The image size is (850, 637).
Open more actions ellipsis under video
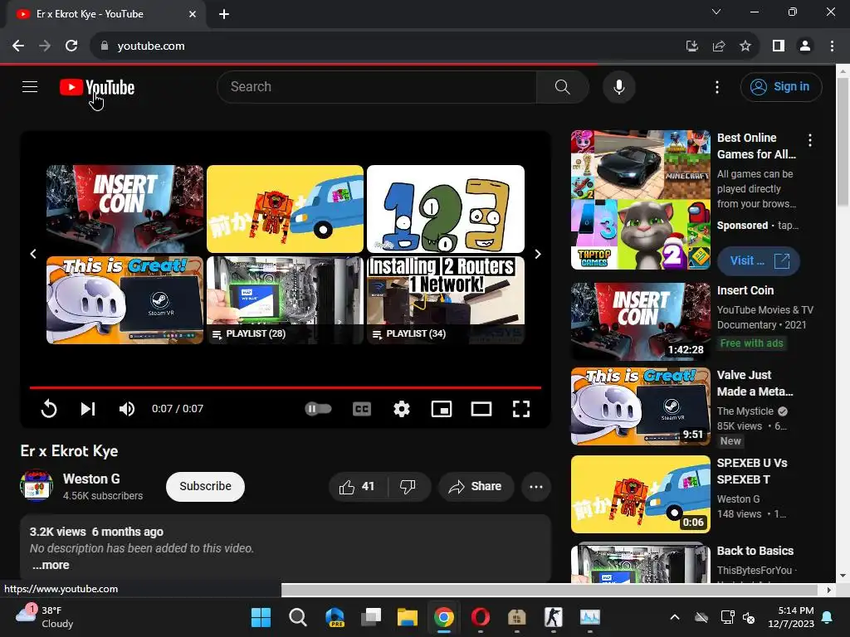click(x=536, y=486)
